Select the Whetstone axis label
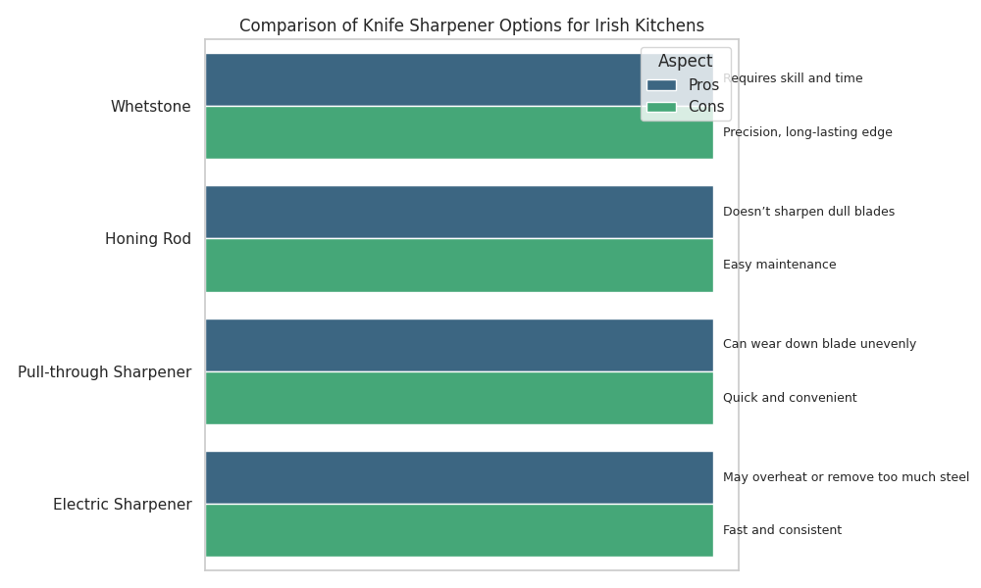The width and height of the screenshot is (981, 588). 150,107
